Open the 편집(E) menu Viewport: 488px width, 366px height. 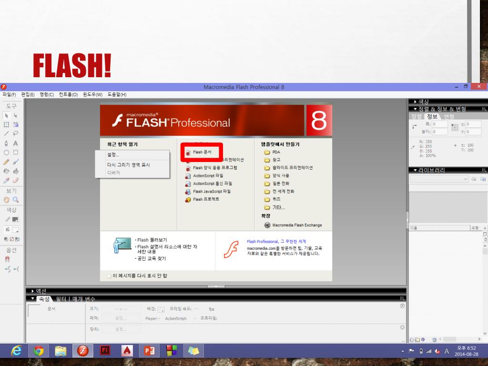click(x=28, y=94)
